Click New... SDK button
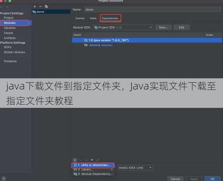The image size is (223, 181). pyautogui.click(x=163, y=27)
